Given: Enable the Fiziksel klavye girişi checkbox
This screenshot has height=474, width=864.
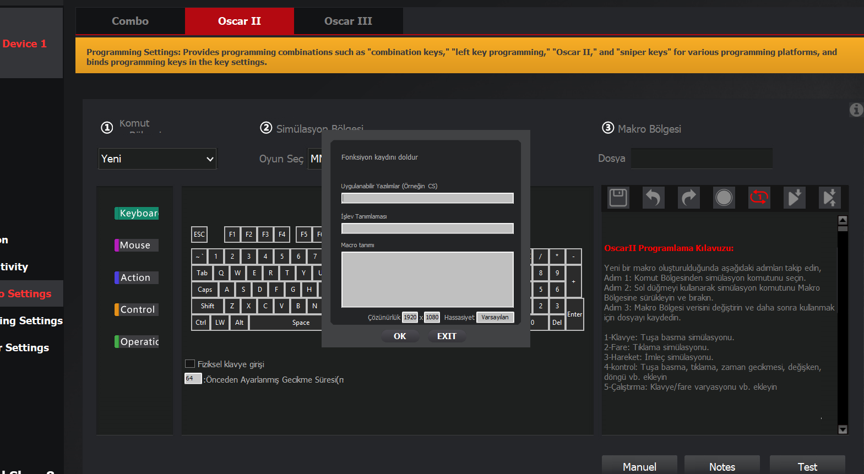Looking at the screenshot, I should (x=190, y=364).
